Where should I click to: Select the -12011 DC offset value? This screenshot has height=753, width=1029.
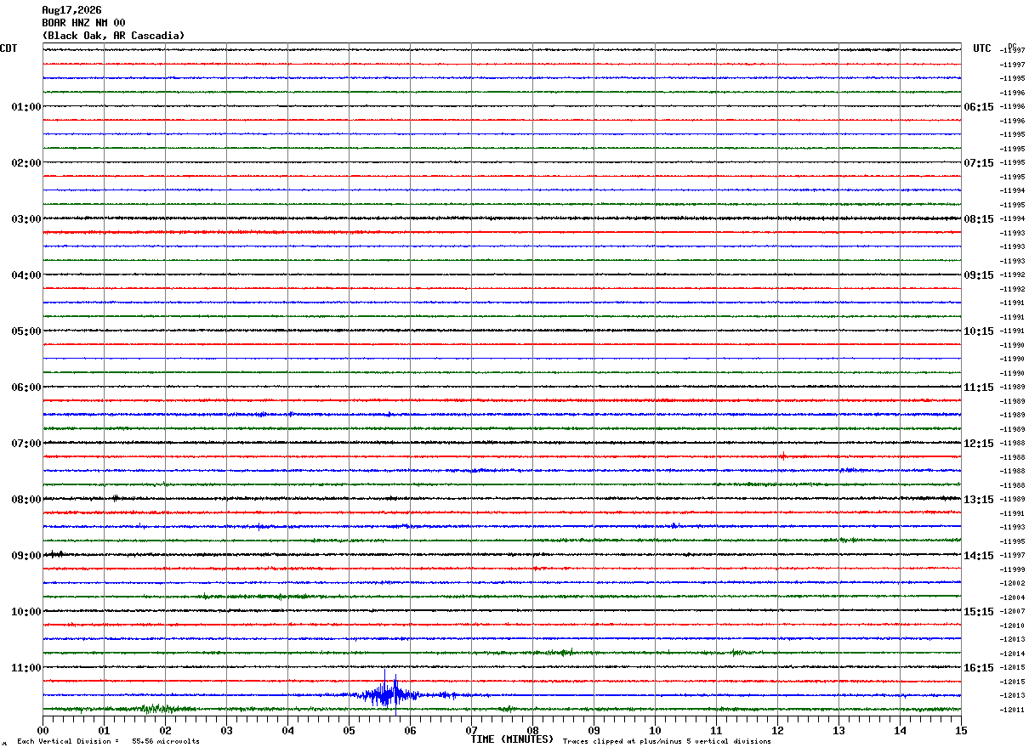point(1013,710)
